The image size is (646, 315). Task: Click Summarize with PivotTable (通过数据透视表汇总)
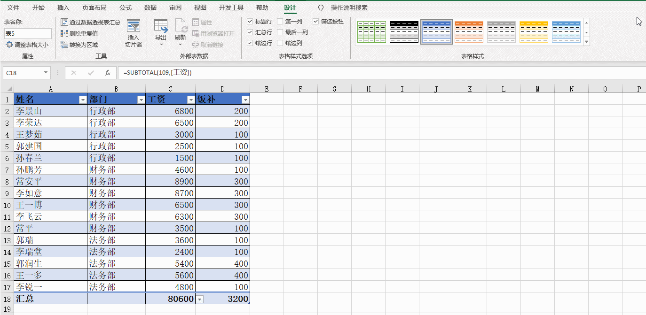91,22
